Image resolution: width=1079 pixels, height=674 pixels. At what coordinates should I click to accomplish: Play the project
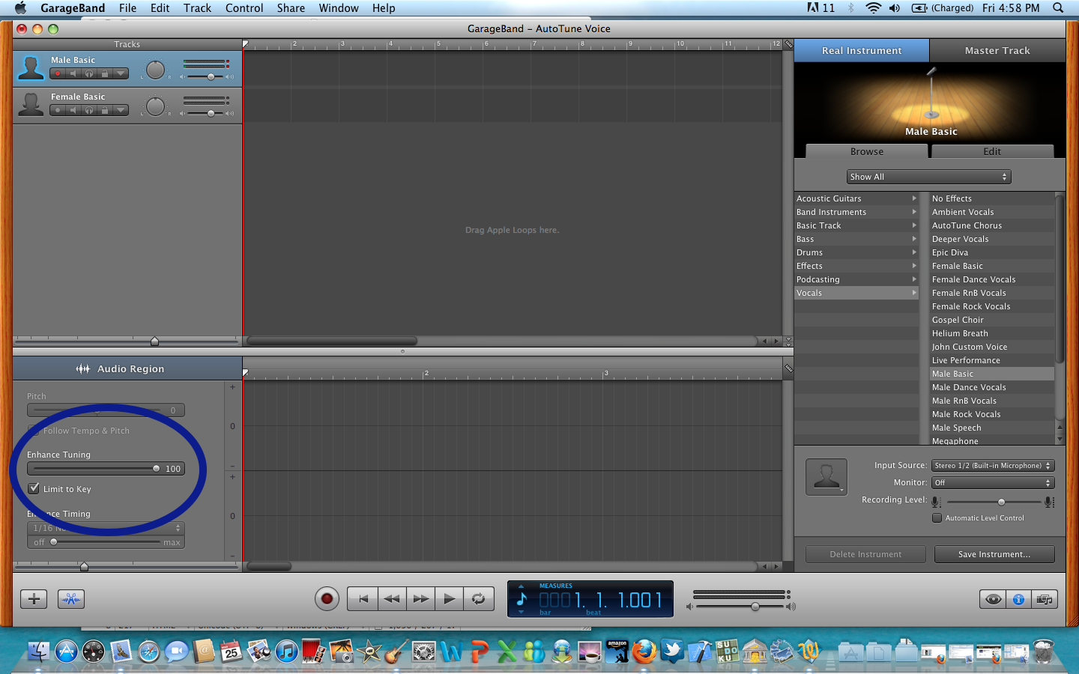click(449, 598)
